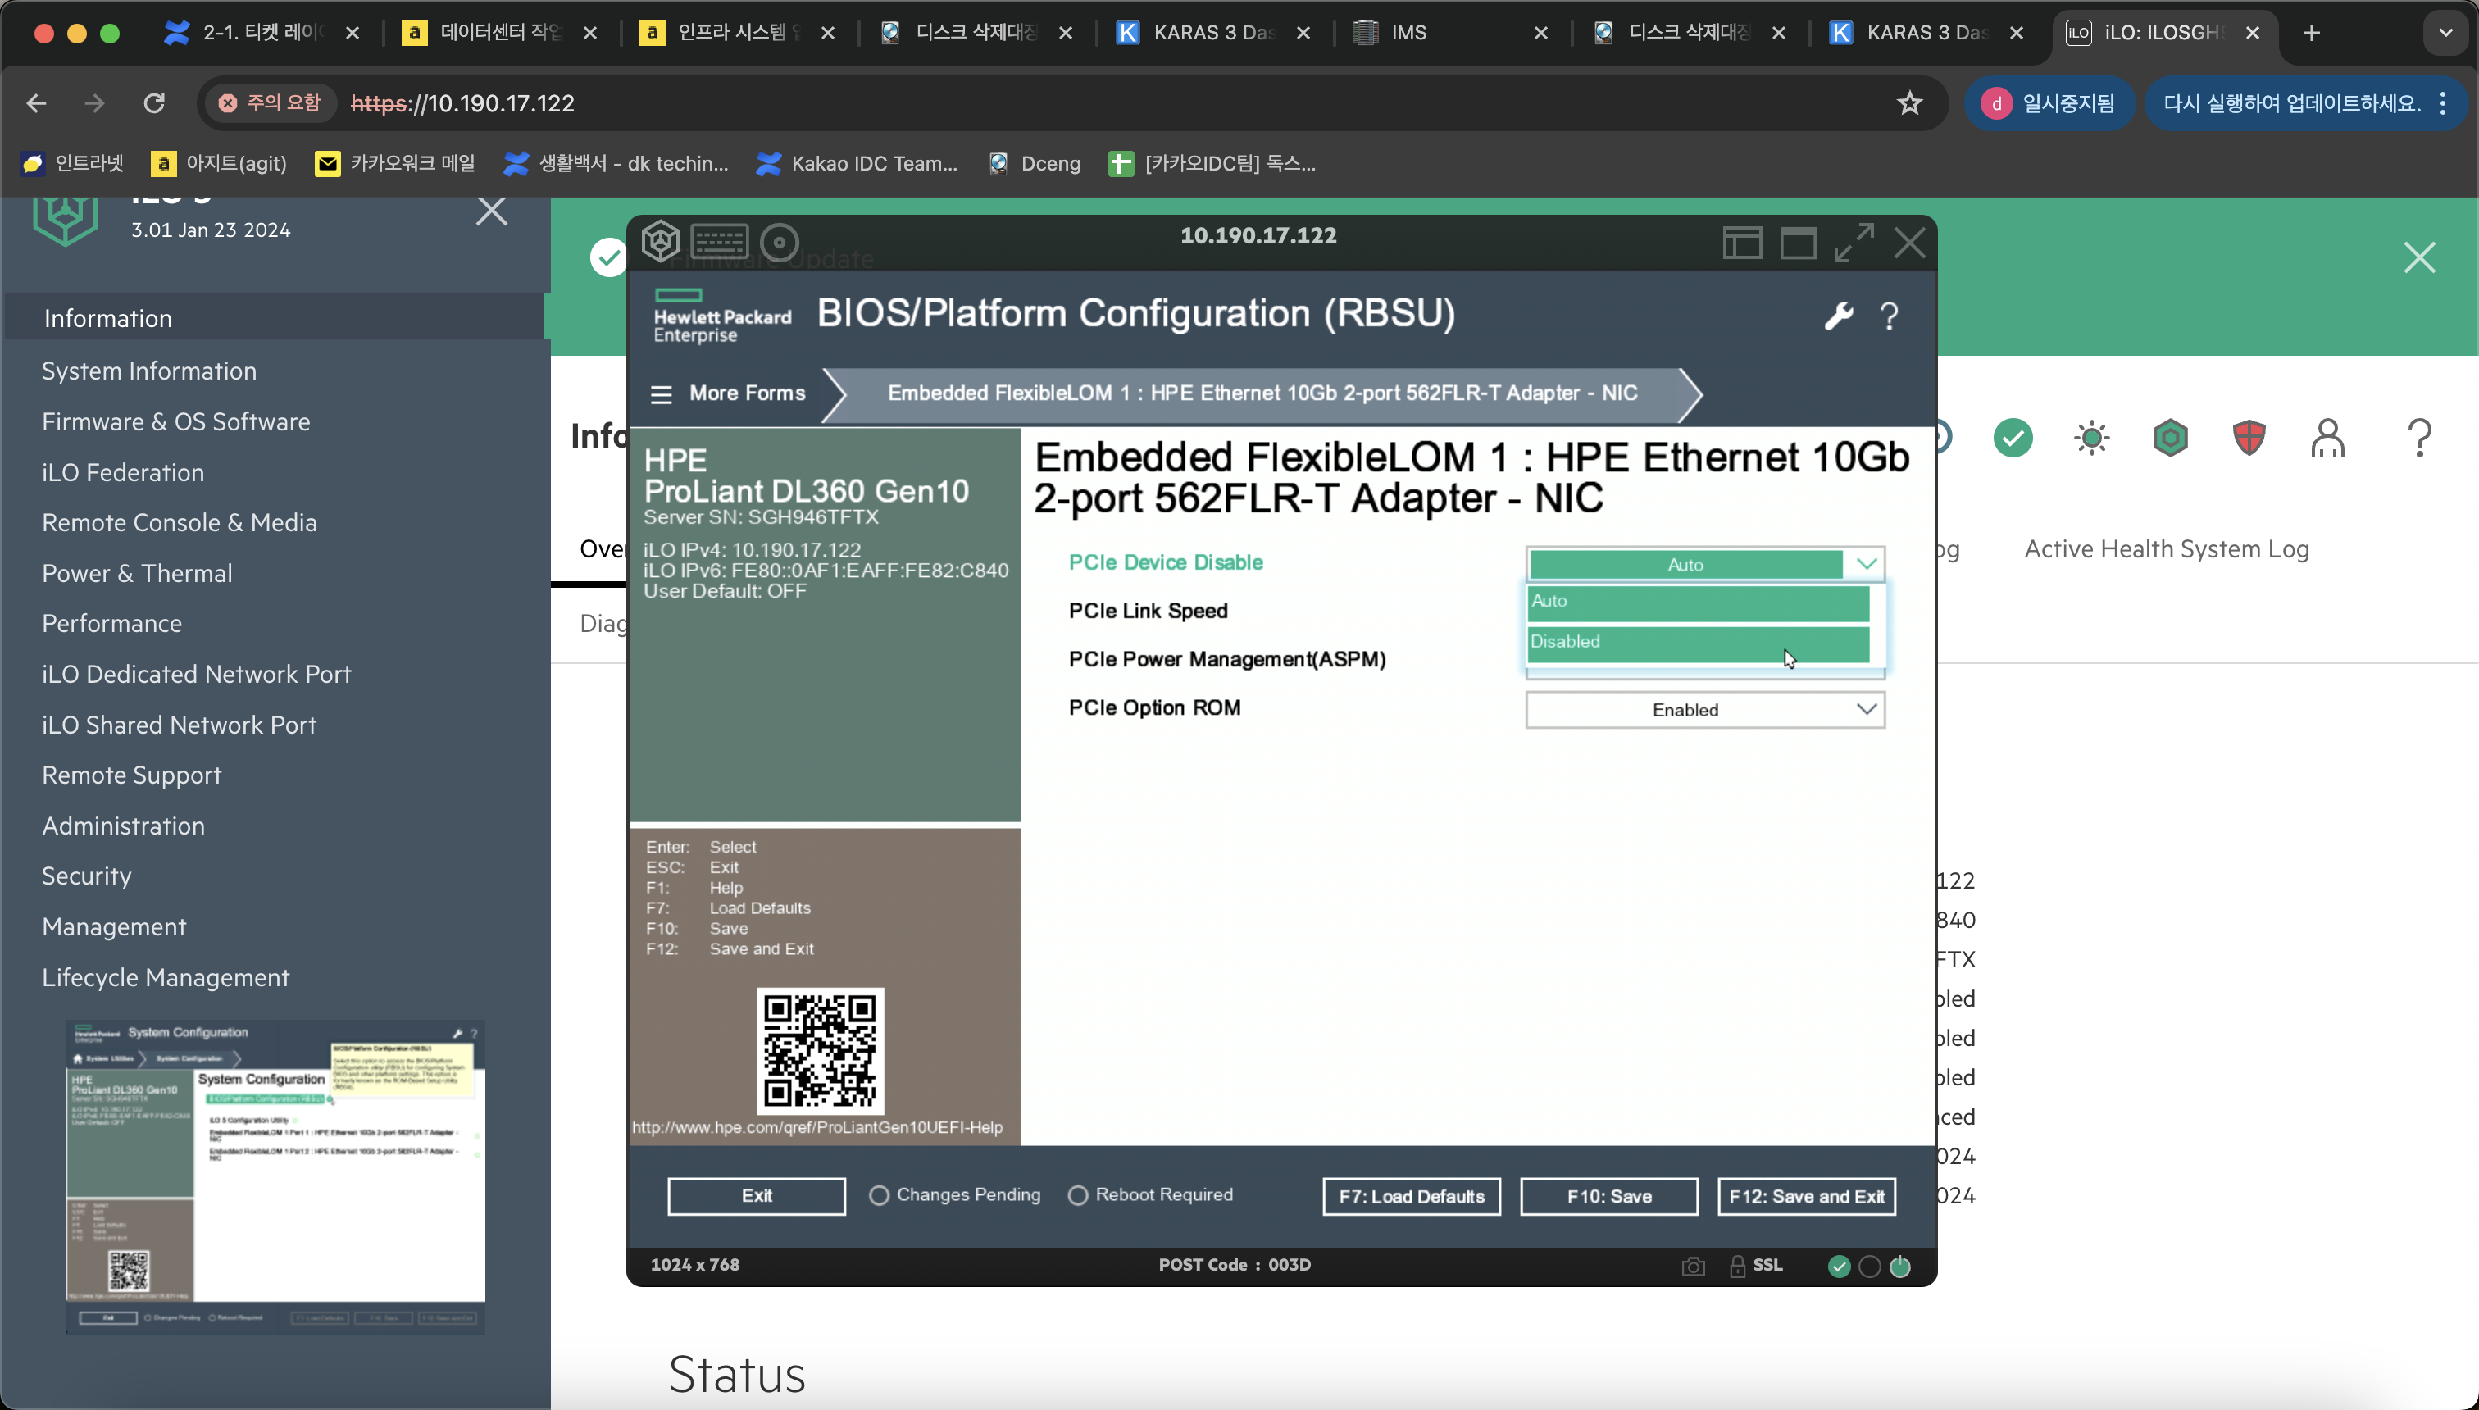Click the paused profile button
The height and width of the screenshot is (1410, 2479).
click(x=2049, y=102)
